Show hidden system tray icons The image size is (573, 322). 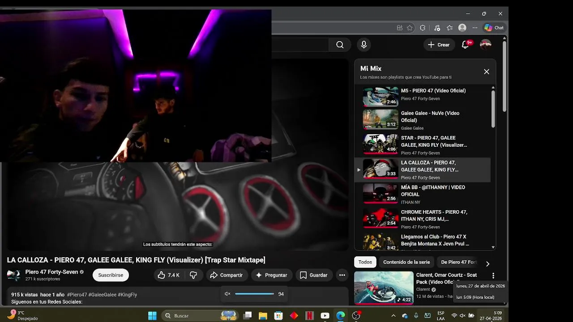(x=393, y=316)
